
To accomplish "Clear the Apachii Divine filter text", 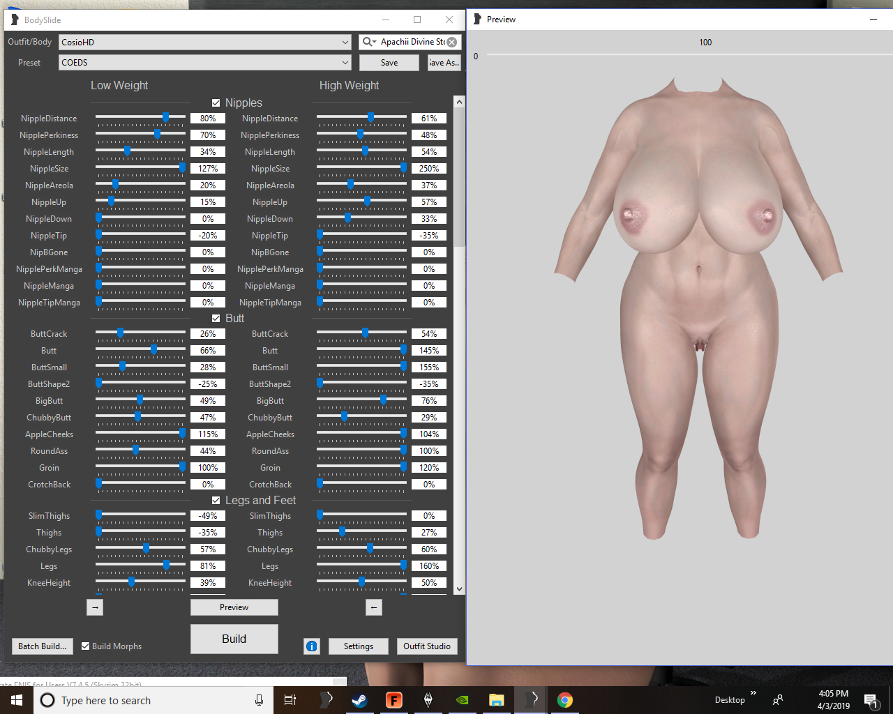I will (x=452, y=42).
